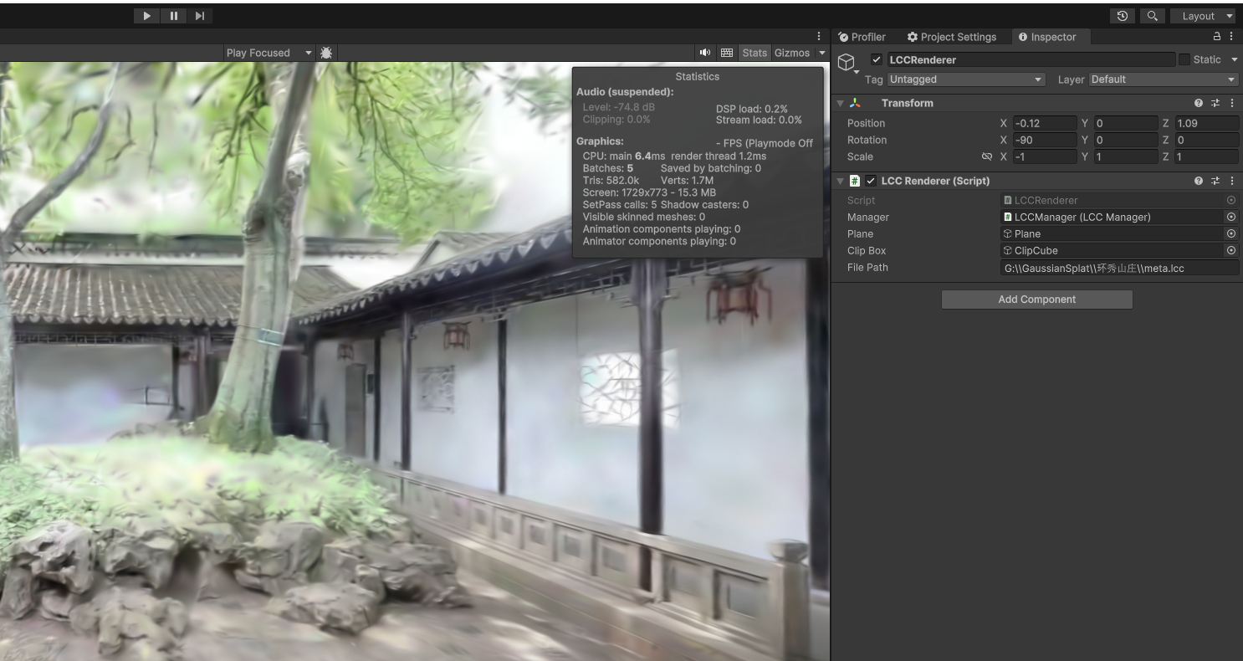
Task: Open the Layout dropdown
Action: pos(1203,16)
